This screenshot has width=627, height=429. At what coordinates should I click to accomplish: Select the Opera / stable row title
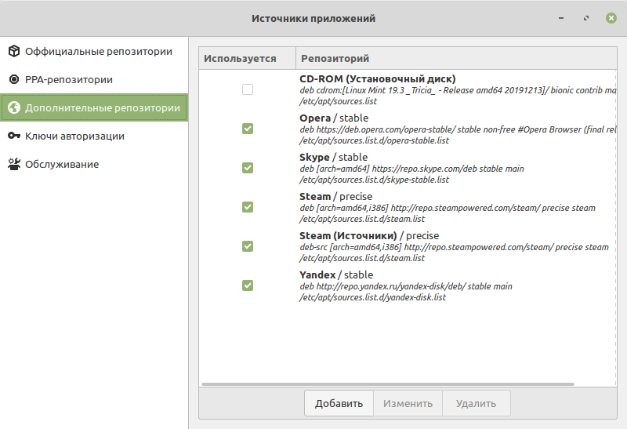click(334, 118)
